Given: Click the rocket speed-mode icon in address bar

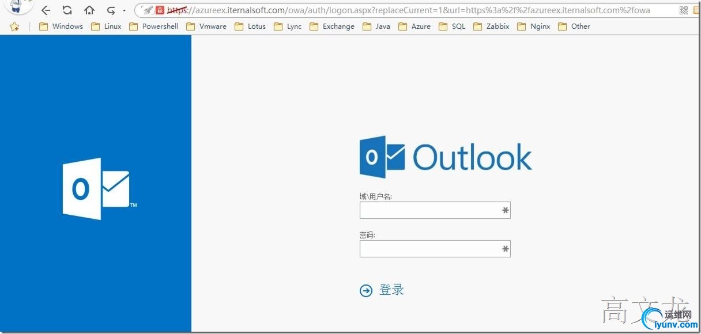Looking at the screenshot, I should (148, 10).
